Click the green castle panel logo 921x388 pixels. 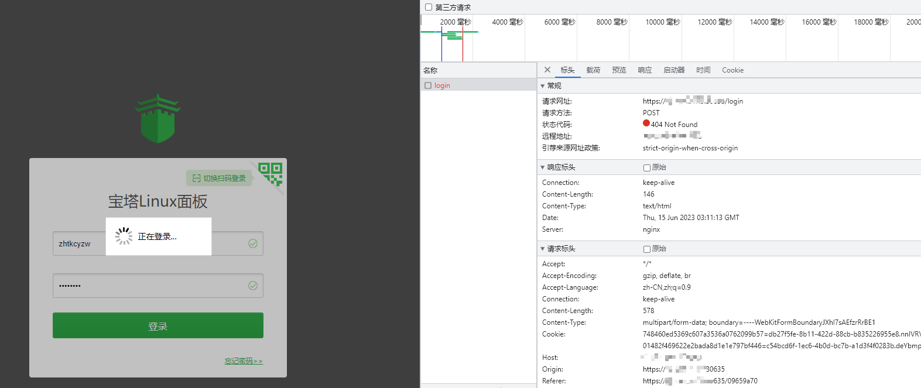pyautogui.click(x=158, y=119)
